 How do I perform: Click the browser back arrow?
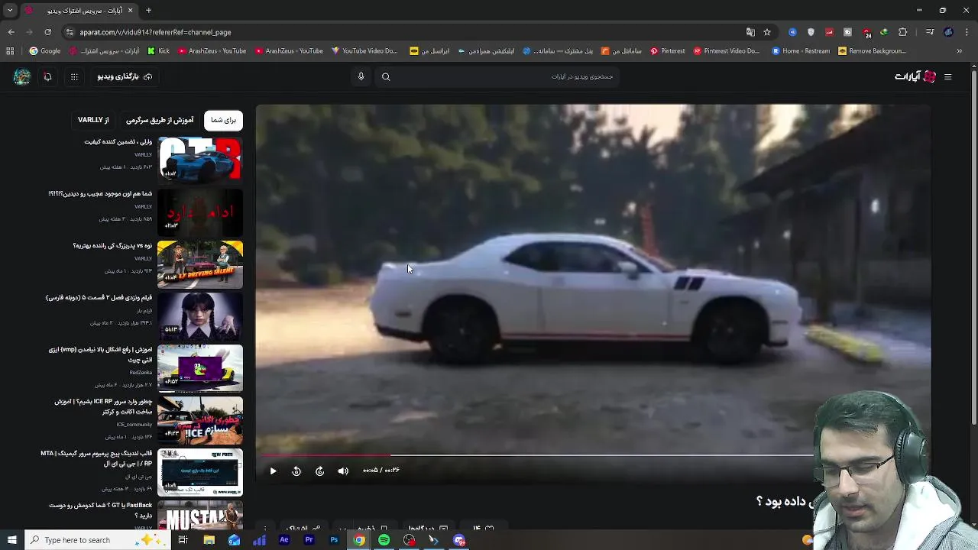[x=11, y=32]
